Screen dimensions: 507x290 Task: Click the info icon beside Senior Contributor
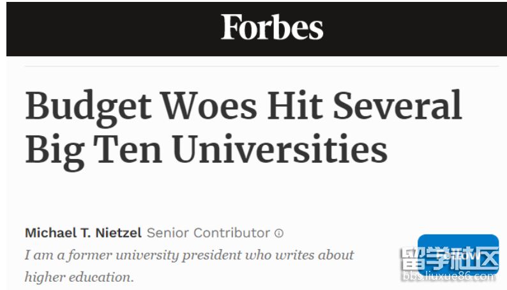click(279, 233)
